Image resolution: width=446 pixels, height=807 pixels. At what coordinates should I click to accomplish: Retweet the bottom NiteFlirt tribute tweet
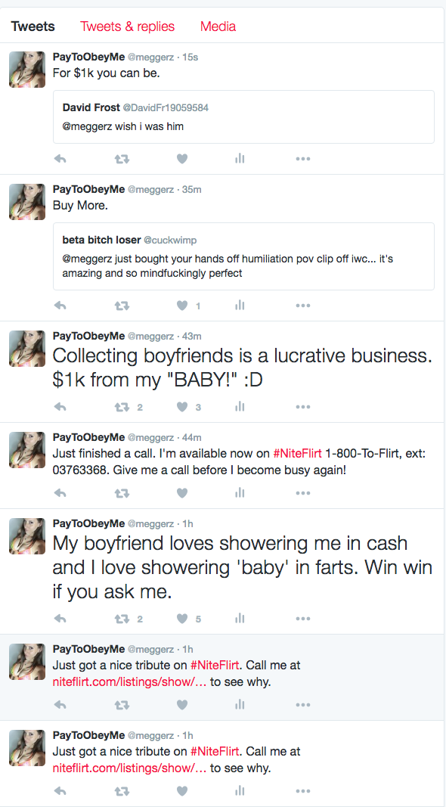click(122, 791)
